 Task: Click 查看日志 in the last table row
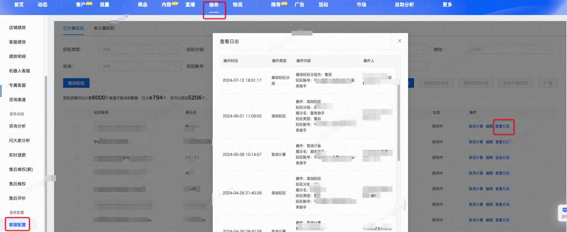pyautogui.click(x=502, y=220)
